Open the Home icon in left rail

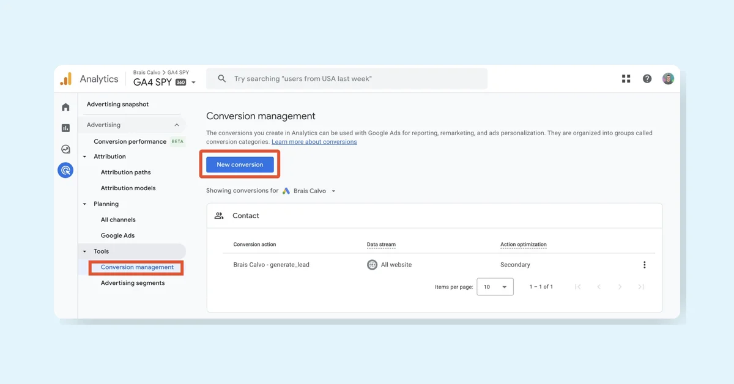pyautogui.click(x=65, y=107)
